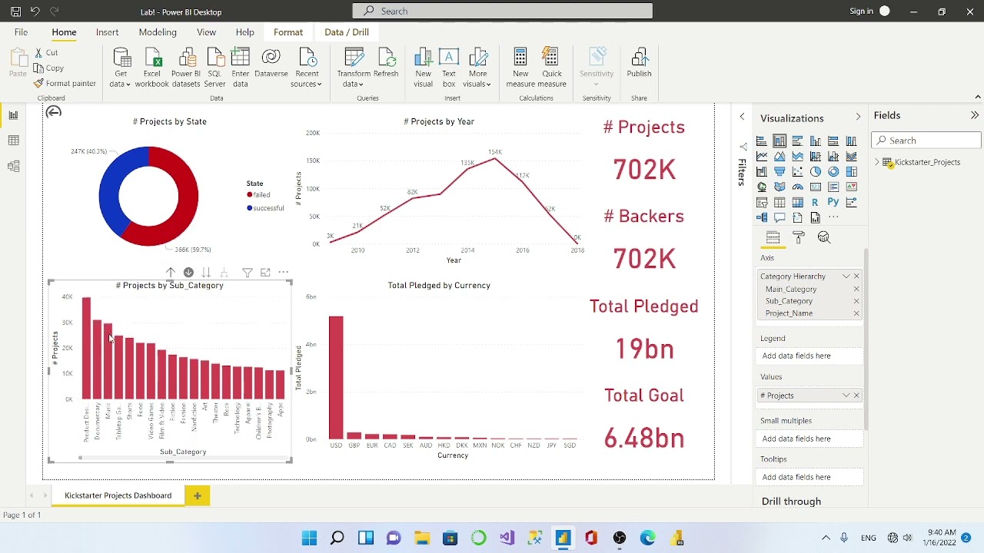The image size is (984, 553).
Task: Choose the donut chart visualization
Action: pos(833,172)
